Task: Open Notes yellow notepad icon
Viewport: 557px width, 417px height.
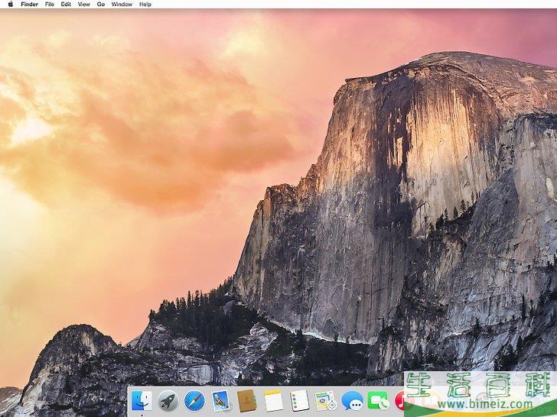Action: click(x=273, y=401)
